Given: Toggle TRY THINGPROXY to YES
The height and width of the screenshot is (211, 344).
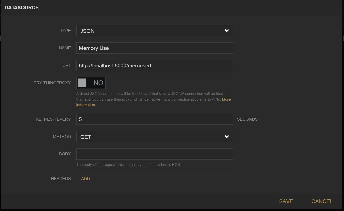Looking at the screenshot, I should (91, 83).
